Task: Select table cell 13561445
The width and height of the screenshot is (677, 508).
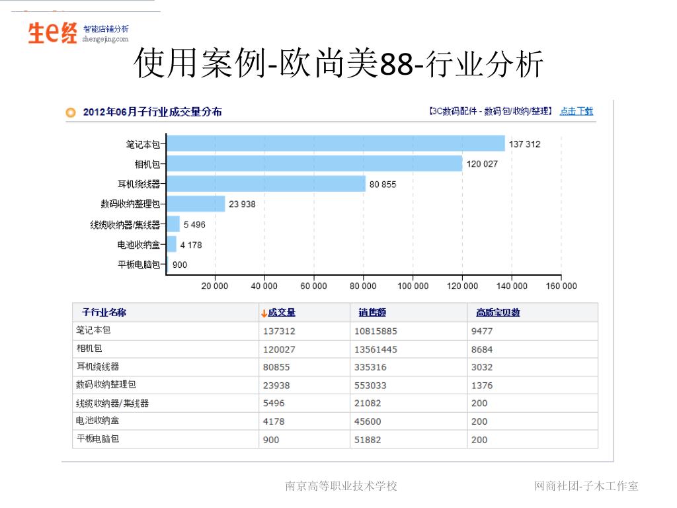Action: click(x=376, y=349)
